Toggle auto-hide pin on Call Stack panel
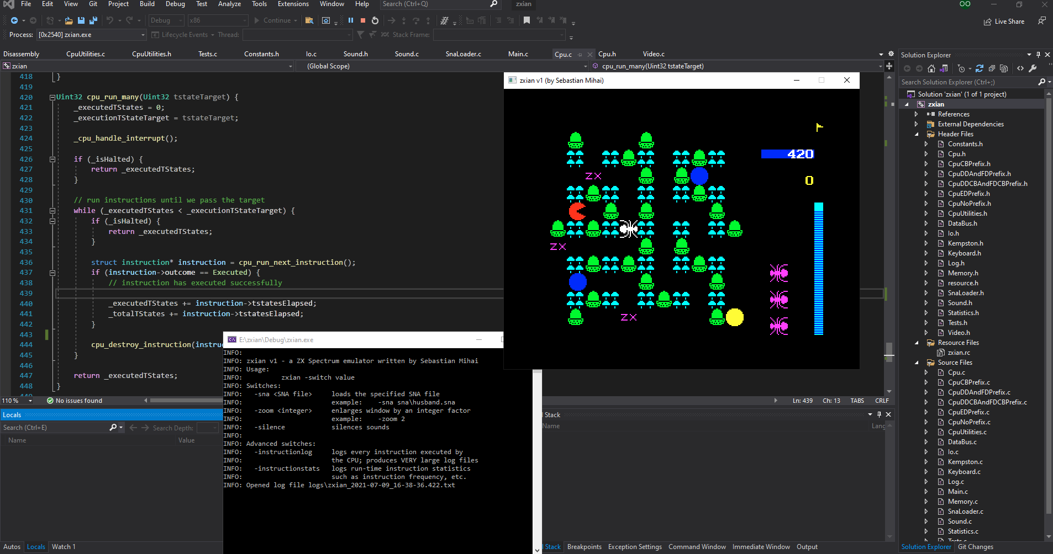1053x554 pixels. [880, 414]
